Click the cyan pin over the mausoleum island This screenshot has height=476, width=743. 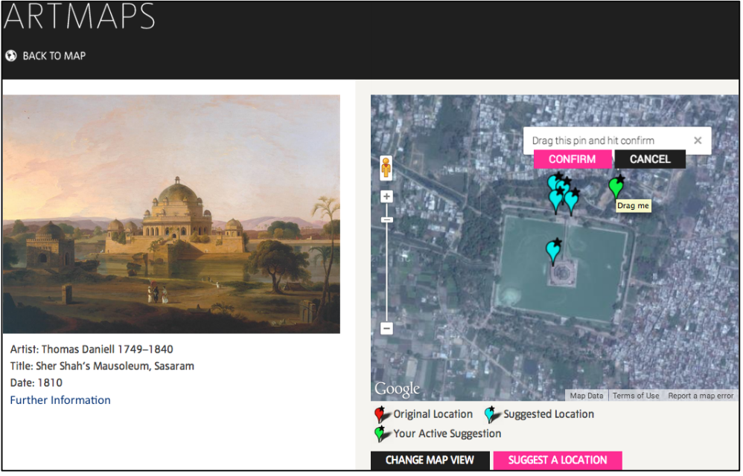(x=553, y=251)
